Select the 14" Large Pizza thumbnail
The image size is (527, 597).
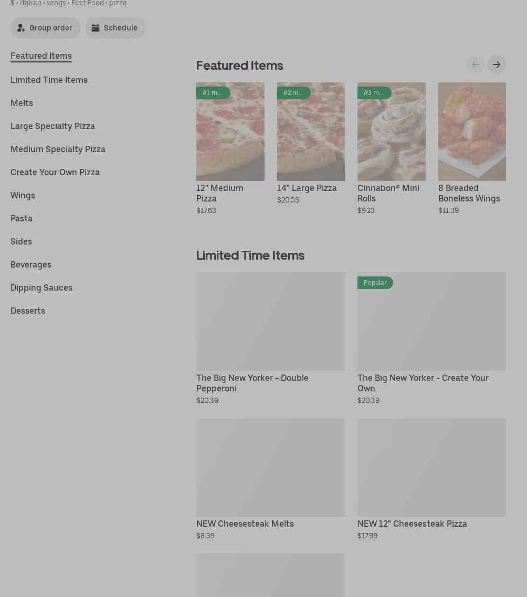coord(311,132)
